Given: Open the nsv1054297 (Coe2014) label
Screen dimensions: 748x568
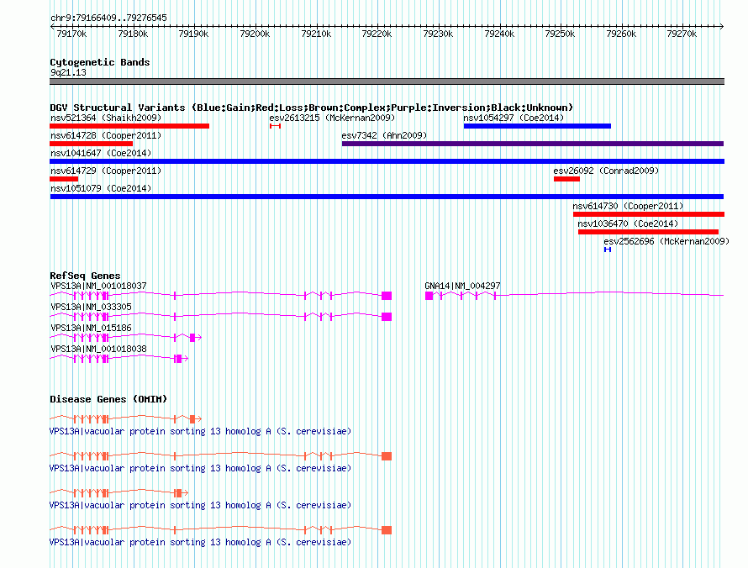Looking at the screenshot, I should click(514, 118).
